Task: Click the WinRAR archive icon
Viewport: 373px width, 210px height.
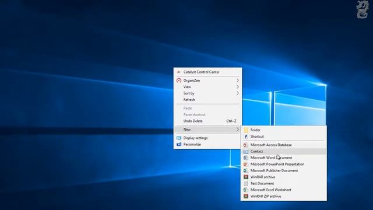Action: coord(246,177)
